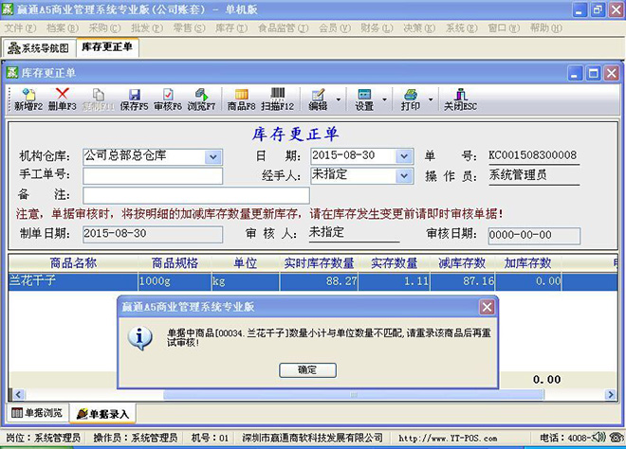Open the 日期 date dropdown
626x449 pixels.
pyautogui.click(x=405, y=156)
